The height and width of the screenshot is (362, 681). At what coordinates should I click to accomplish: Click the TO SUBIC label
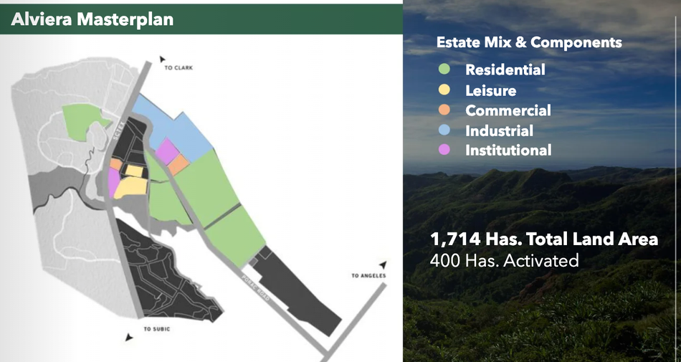157,329
